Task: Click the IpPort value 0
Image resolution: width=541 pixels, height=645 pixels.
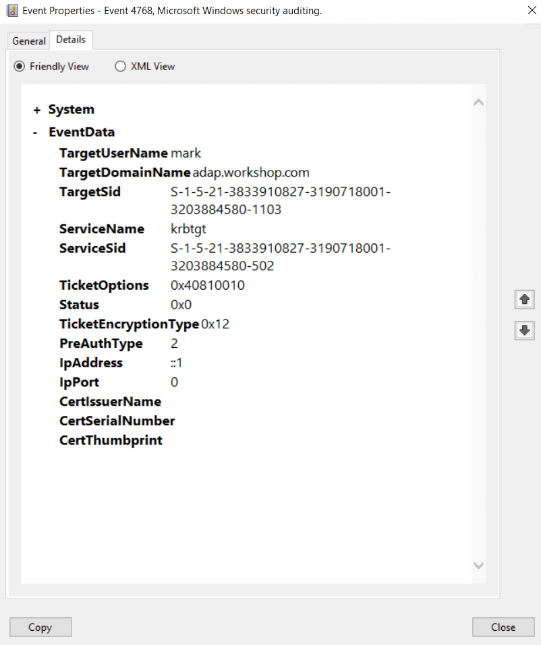Action: pos(174,382)
